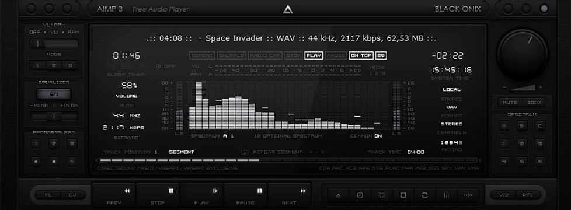Click the elapsed time '01:46'
Image resolution: width=571 pixels, height=210 pixels.
(126, 55)
